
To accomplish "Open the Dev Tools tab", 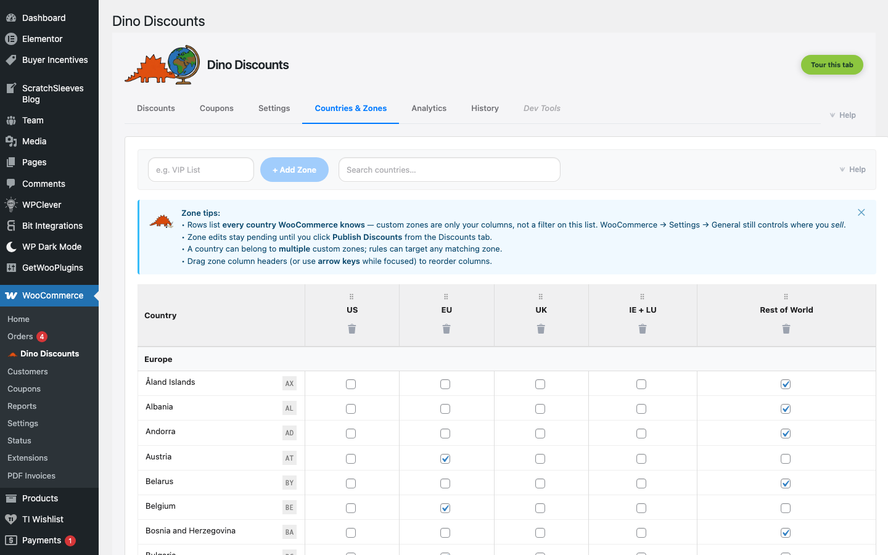I will 542,109.
